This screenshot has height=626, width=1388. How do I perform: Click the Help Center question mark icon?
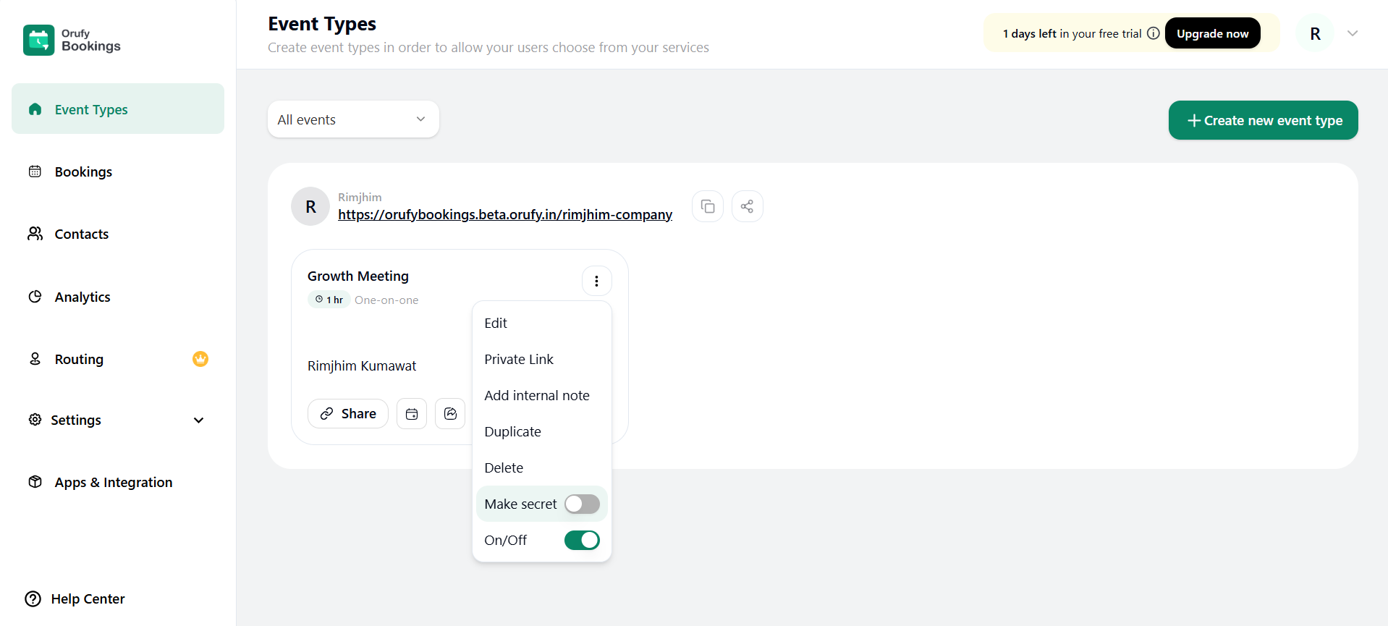pos(33,598)
